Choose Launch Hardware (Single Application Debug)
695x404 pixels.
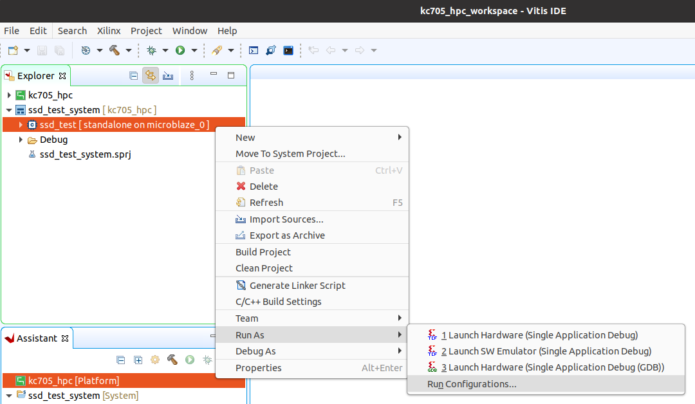546,335
